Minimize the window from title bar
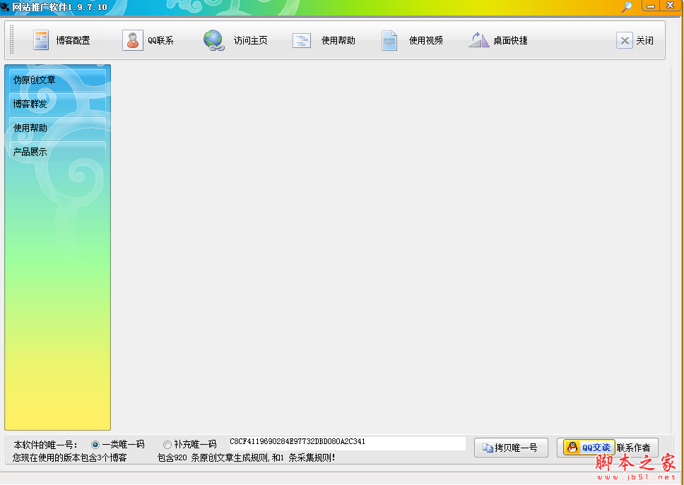The width and height of the screenshot is (684, 485). pos(650,6)
